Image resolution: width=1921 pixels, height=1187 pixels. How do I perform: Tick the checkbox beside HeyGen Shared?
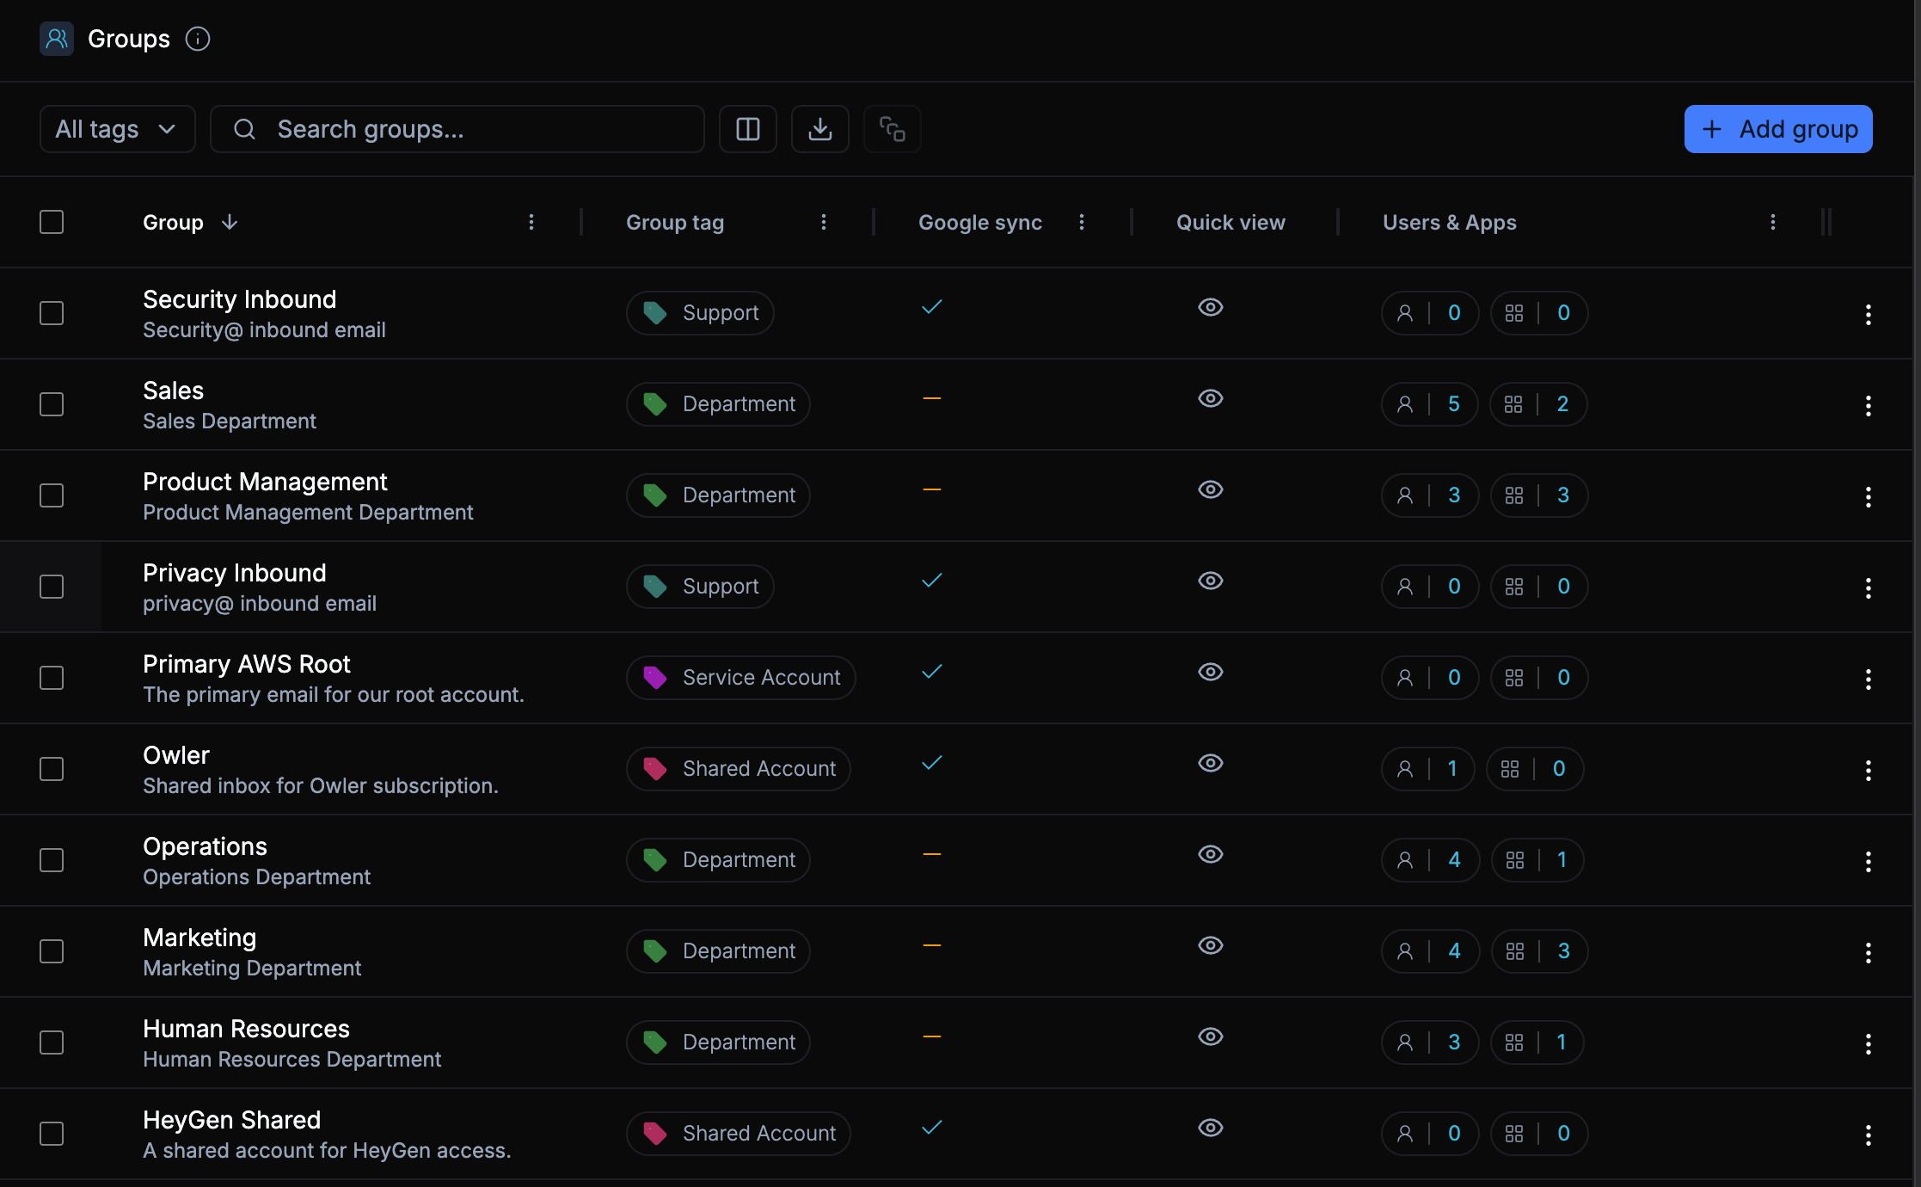[x=52, y=1134]
